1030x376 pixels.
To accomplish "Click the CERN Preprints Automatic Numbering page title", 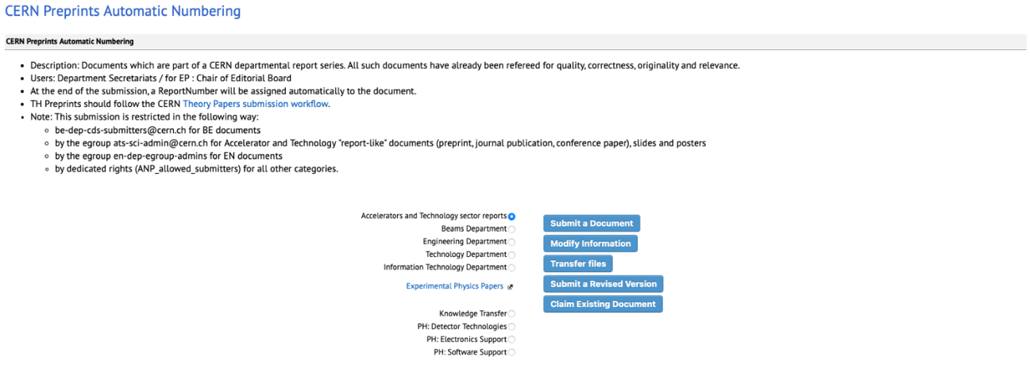I will click(x=123, y=11).
